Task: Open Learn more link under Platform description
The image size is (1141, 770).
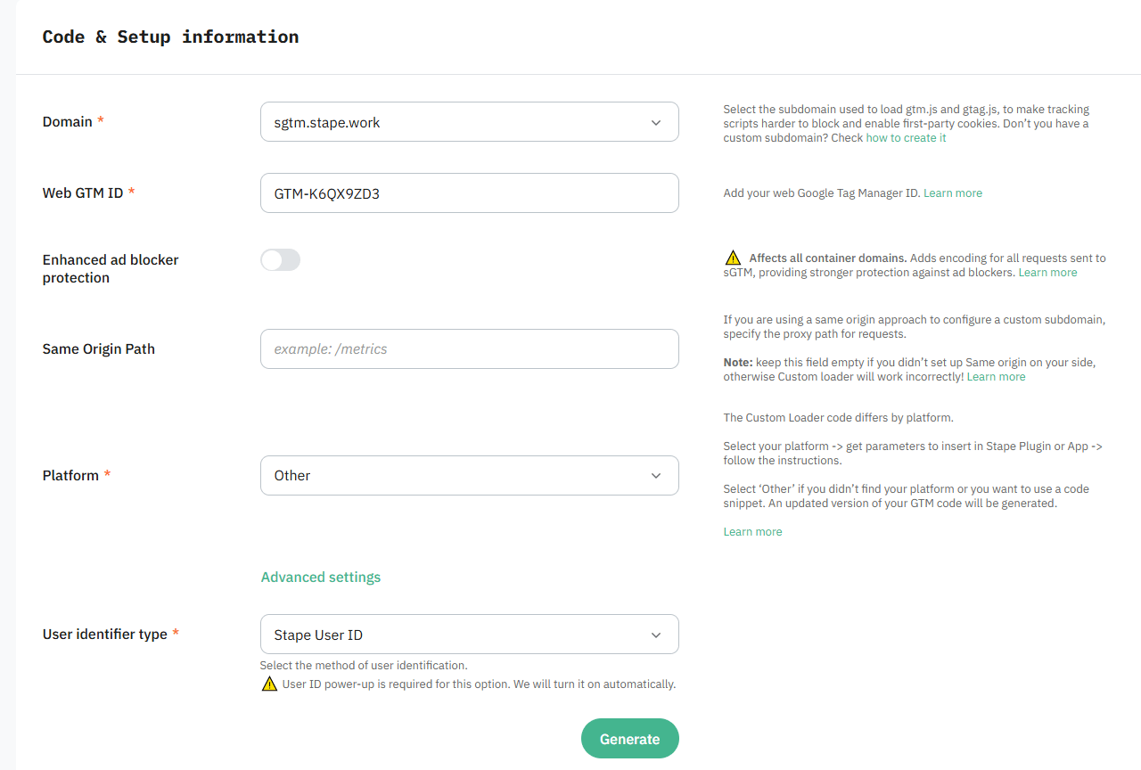Action: click(752, 532)
